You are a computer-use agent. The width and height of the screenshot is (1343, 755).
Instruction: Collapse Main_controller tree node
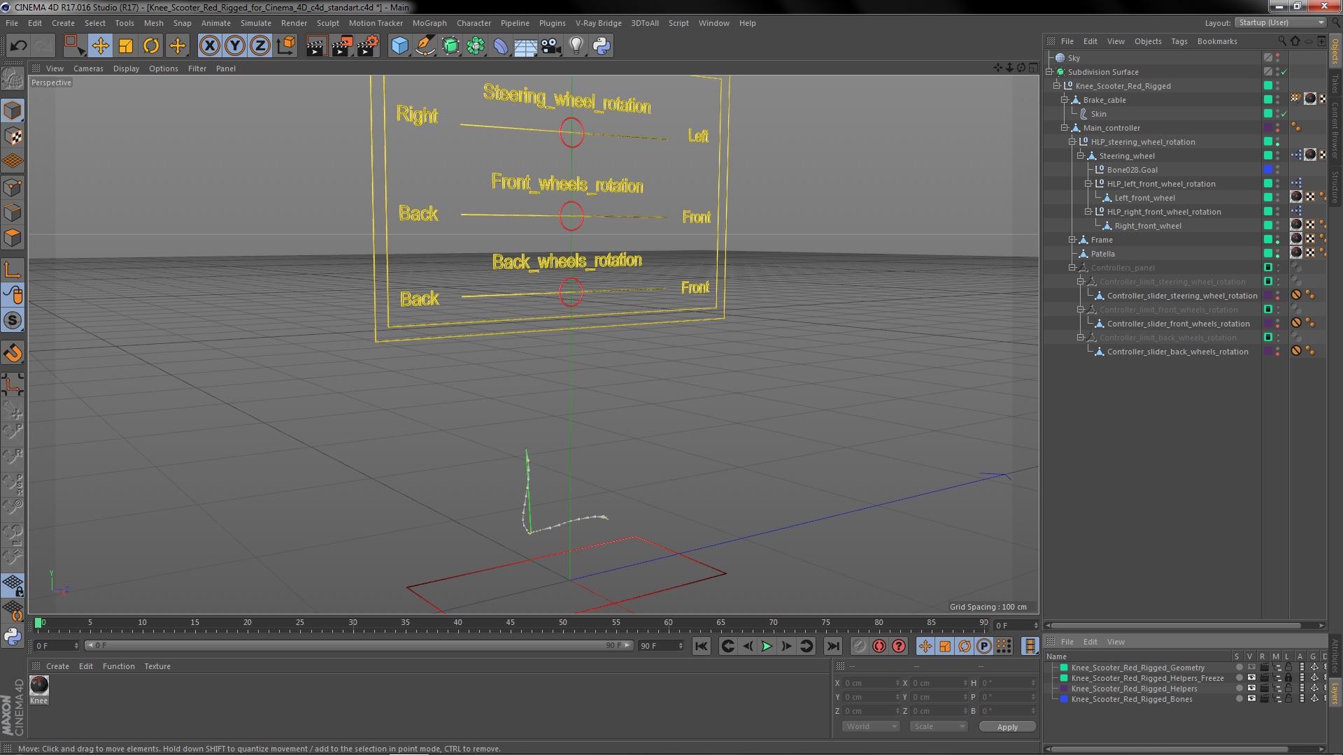[1065, 128]
